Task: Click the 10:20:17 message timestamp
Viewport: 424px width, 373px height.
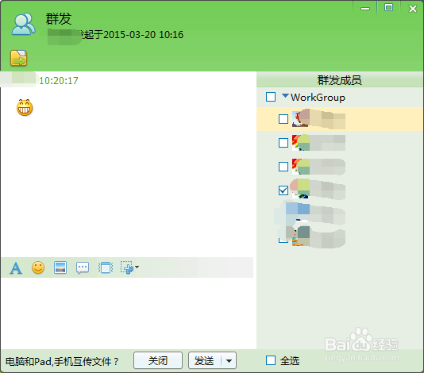Action: pyautogui.click(x=59, y=80)
